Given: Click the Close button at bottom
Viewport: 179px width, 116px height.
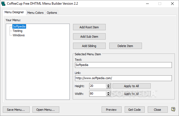Looking at the screenshot, I should (158, 110).
